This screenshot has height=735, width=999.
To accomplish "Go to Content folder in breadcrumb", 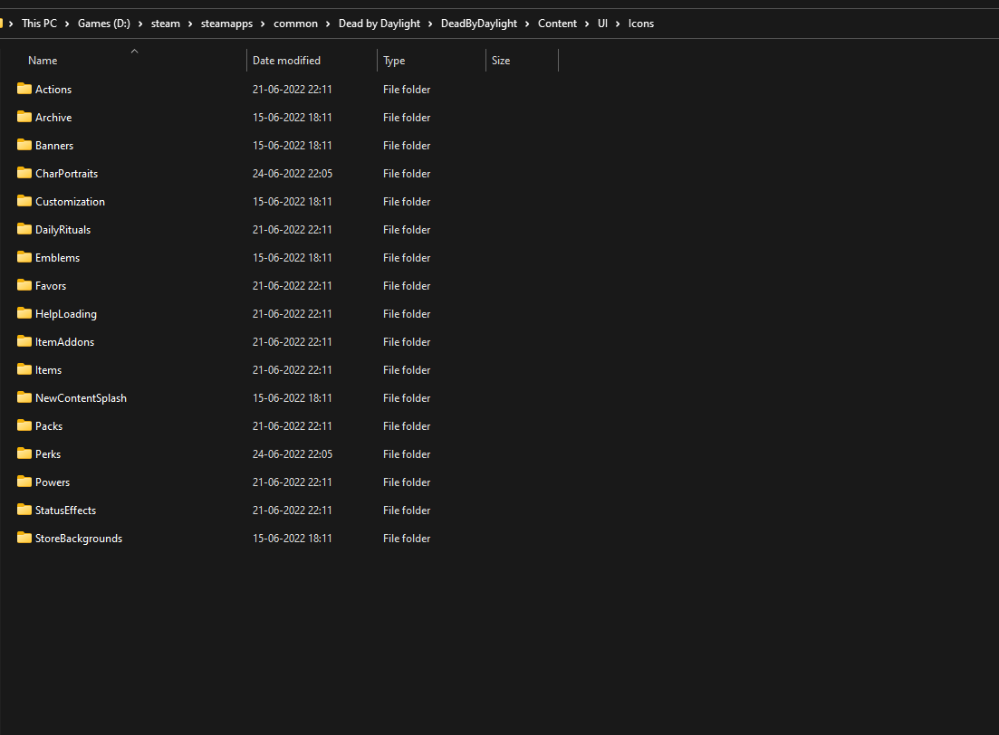I will click(x=558, y=24).
